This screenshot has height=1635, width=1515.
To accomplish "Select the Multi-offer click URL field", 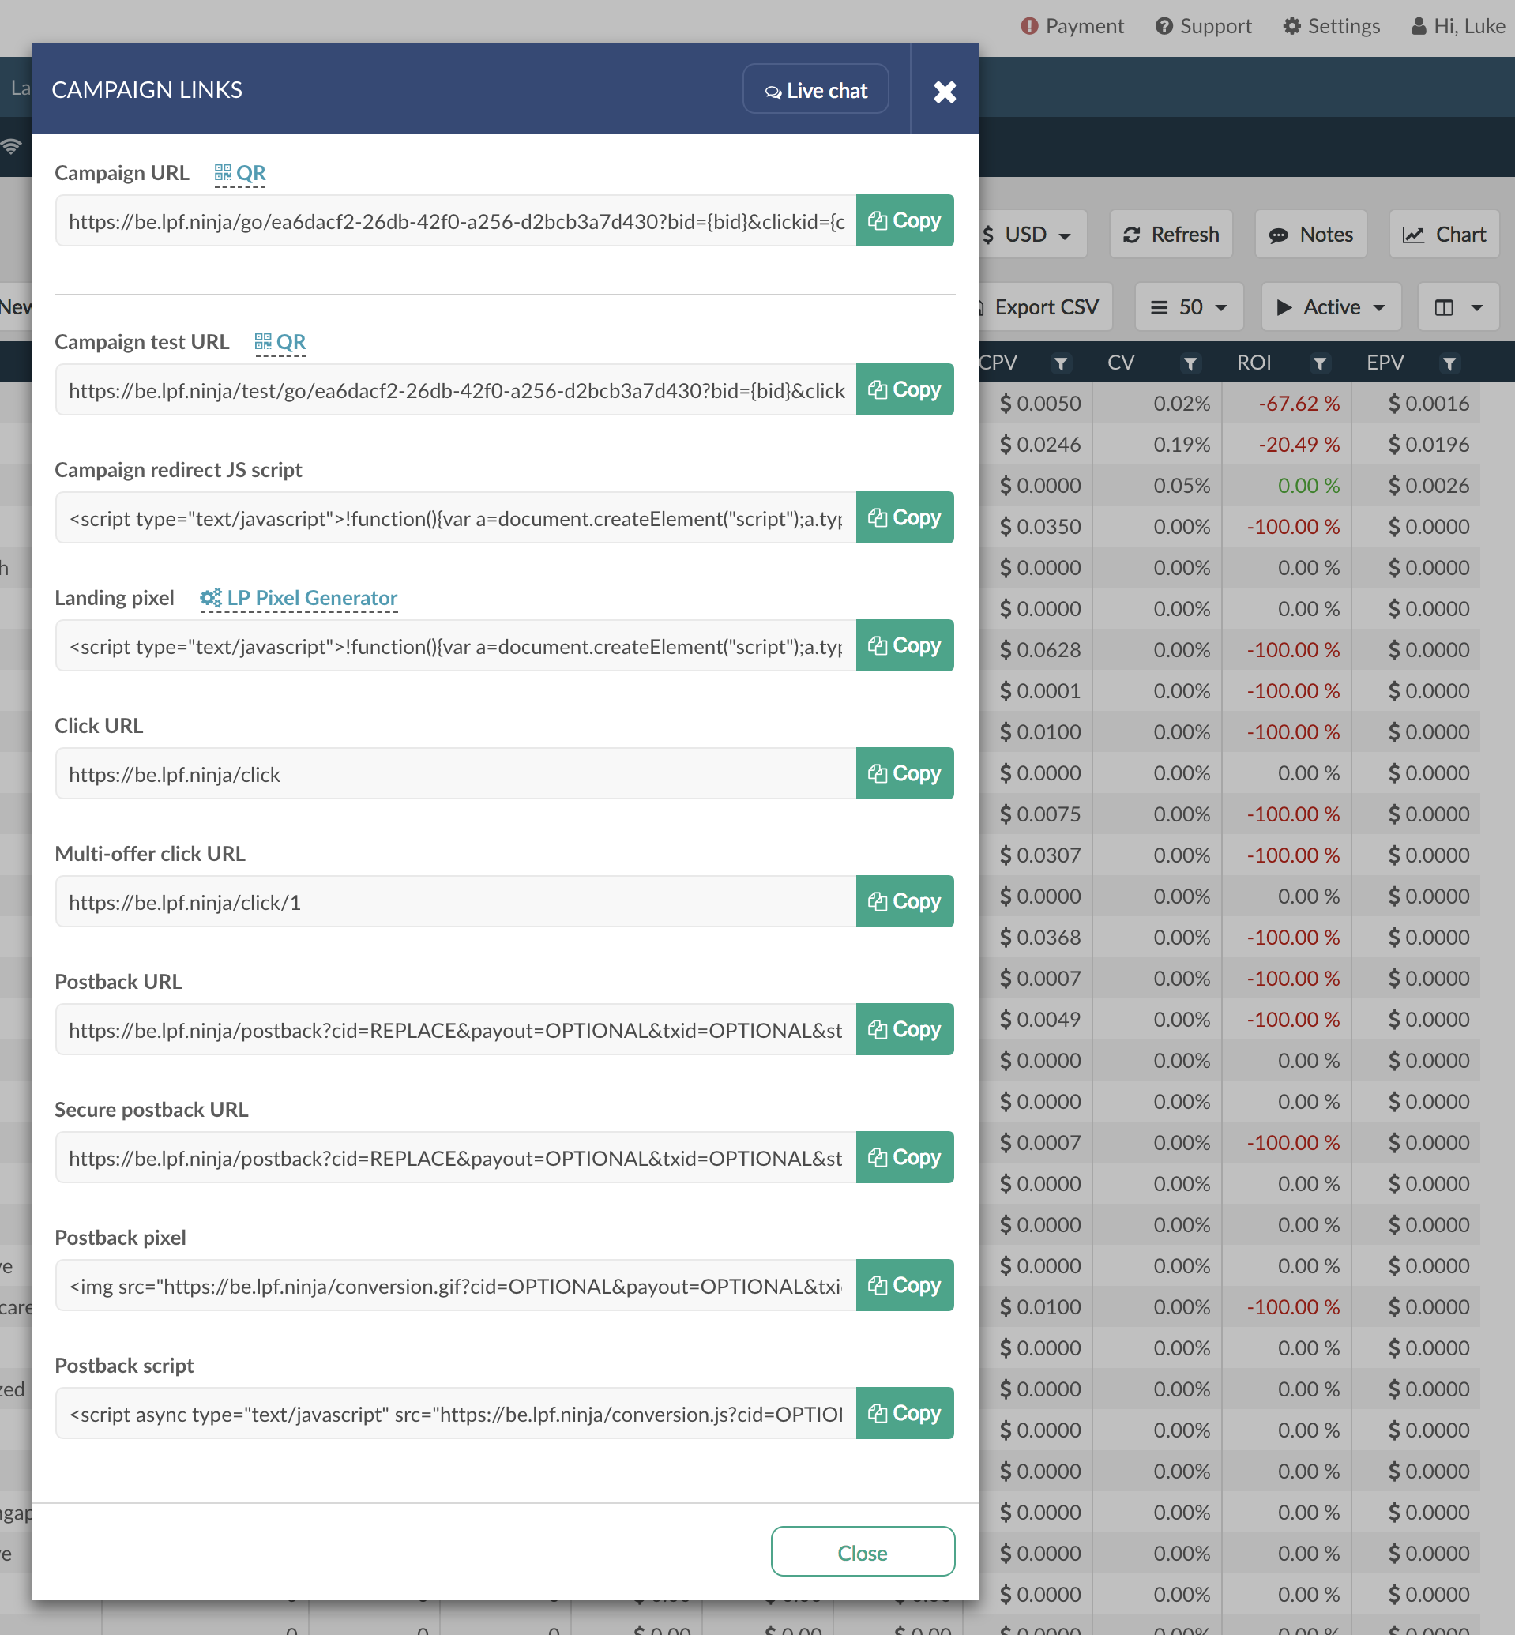I will click(455, 902).
